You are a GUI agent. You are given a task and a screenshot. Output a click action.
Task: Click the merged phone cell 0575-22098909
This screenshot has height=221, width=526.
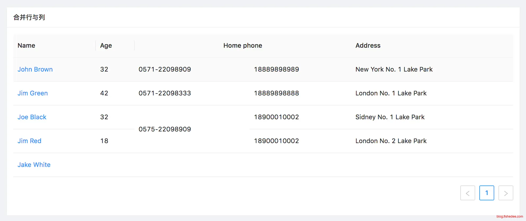pyautogui.click(x=165, y=129)
